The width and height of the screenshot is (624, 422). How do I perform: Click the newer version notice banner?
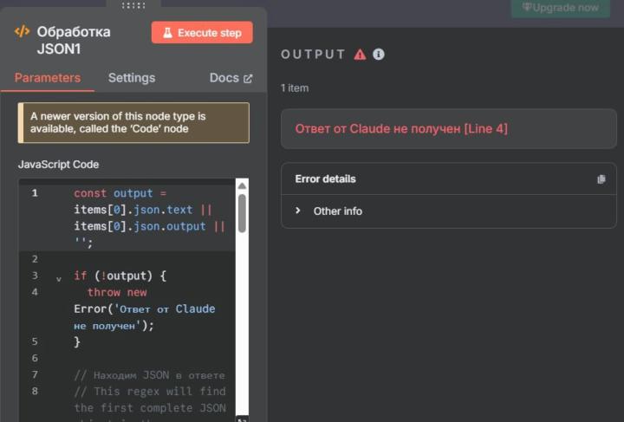click(133, 123)
